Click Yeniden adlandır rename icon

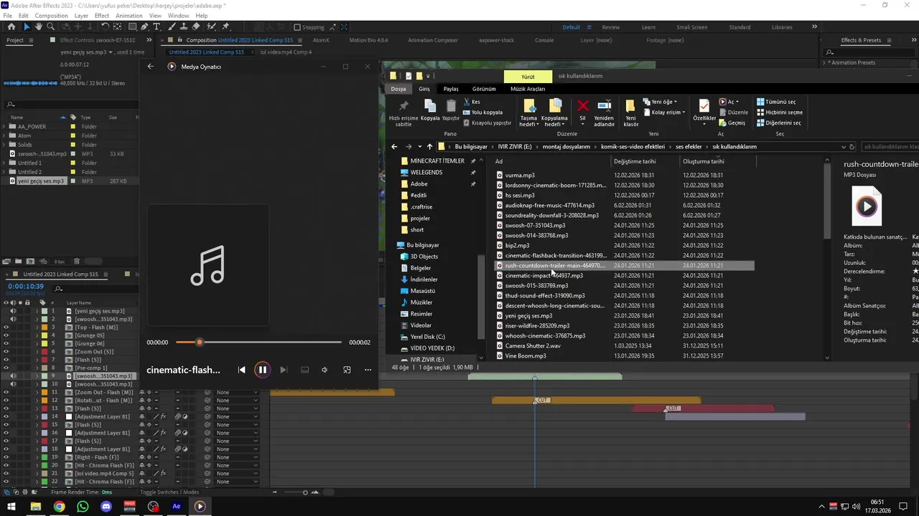click(x=605, y=106)
